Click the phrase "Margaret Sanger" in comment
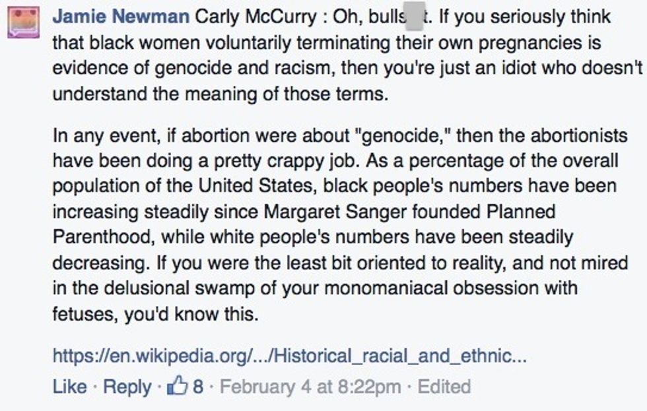647x411 pixels. (316, 212)
